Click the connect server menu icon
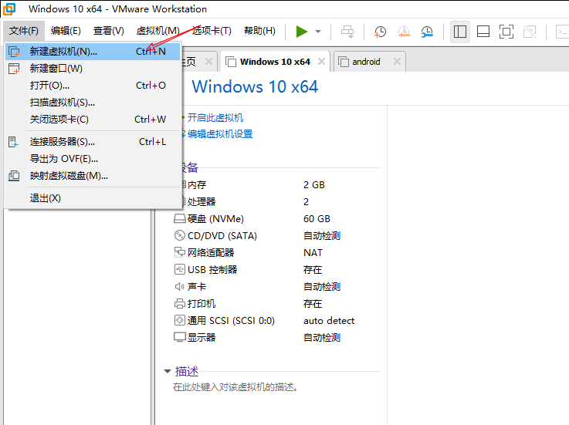 coord(13,142)
